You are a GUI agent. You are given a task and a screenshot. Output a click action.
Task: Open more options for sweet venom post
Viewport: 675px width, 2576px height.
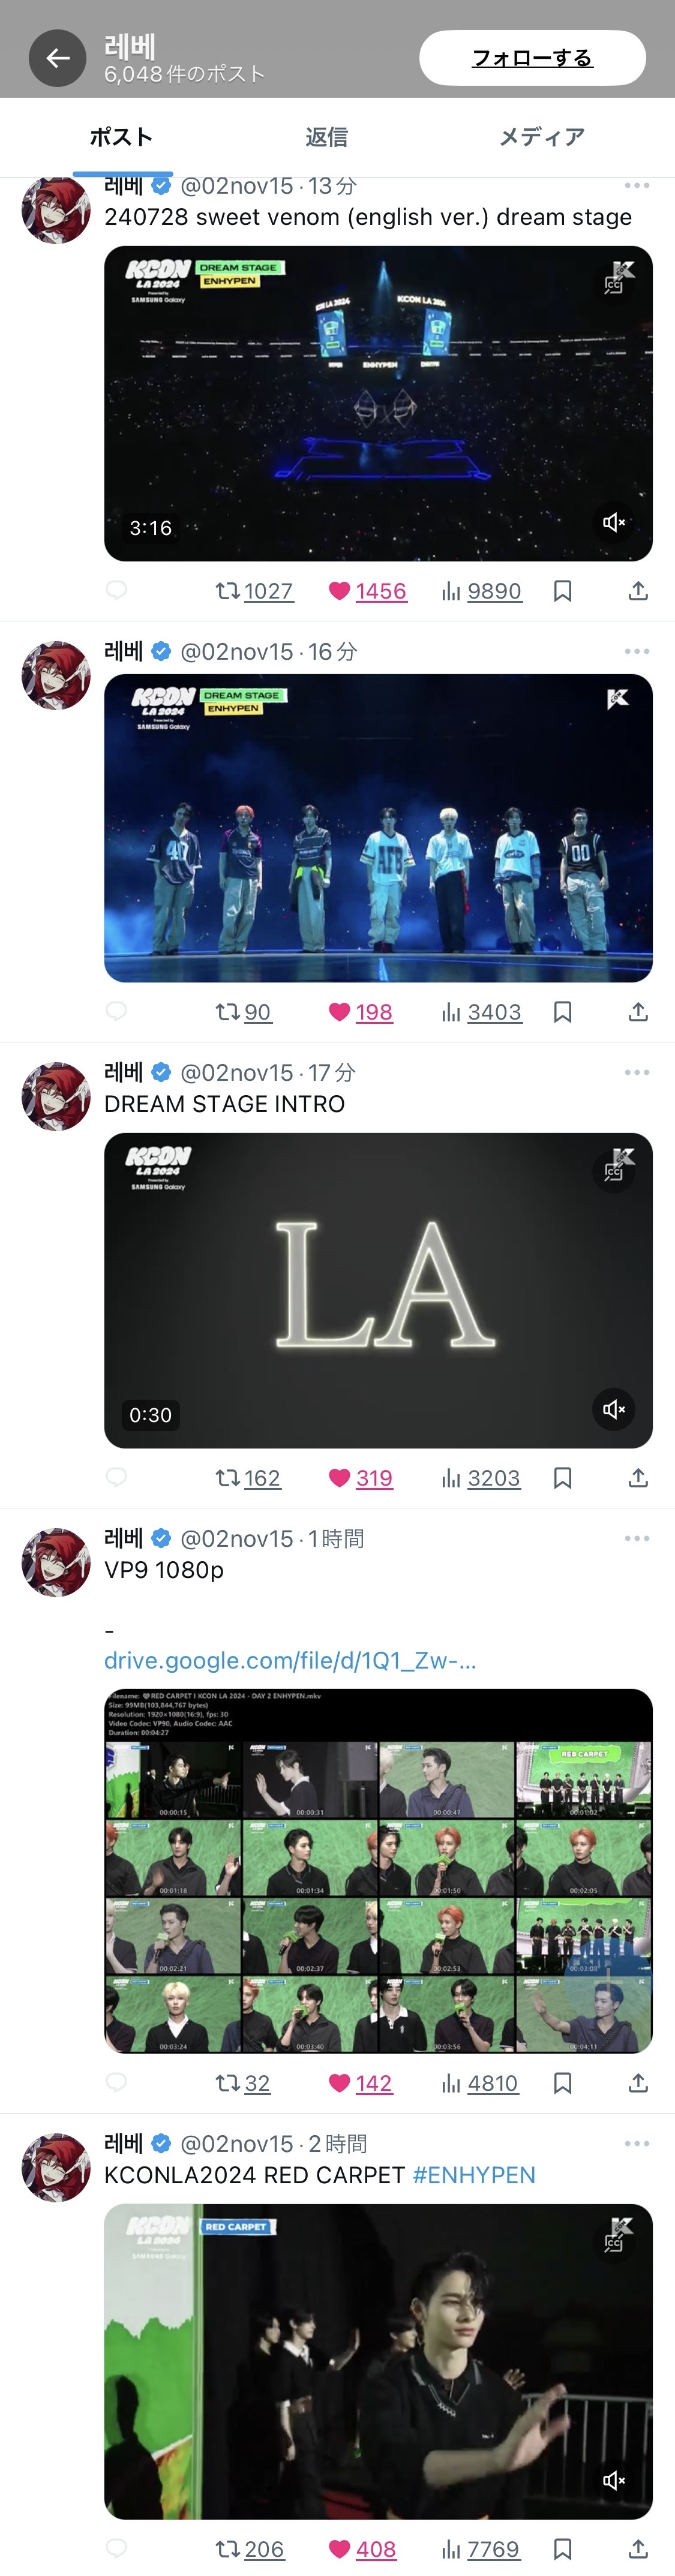(637, 186)
